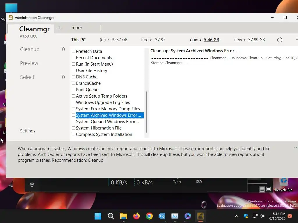Launch File Explorer from taskbar
Screen dimensions: 298x223
click(x=123, y=216)
